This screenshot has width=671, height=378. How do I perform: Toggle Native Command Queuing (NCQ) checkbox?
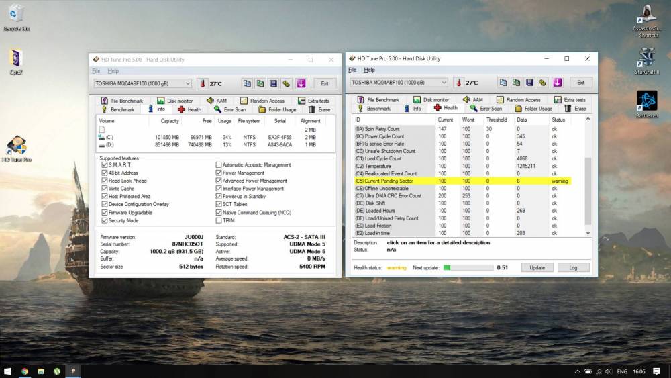[219, 212]
